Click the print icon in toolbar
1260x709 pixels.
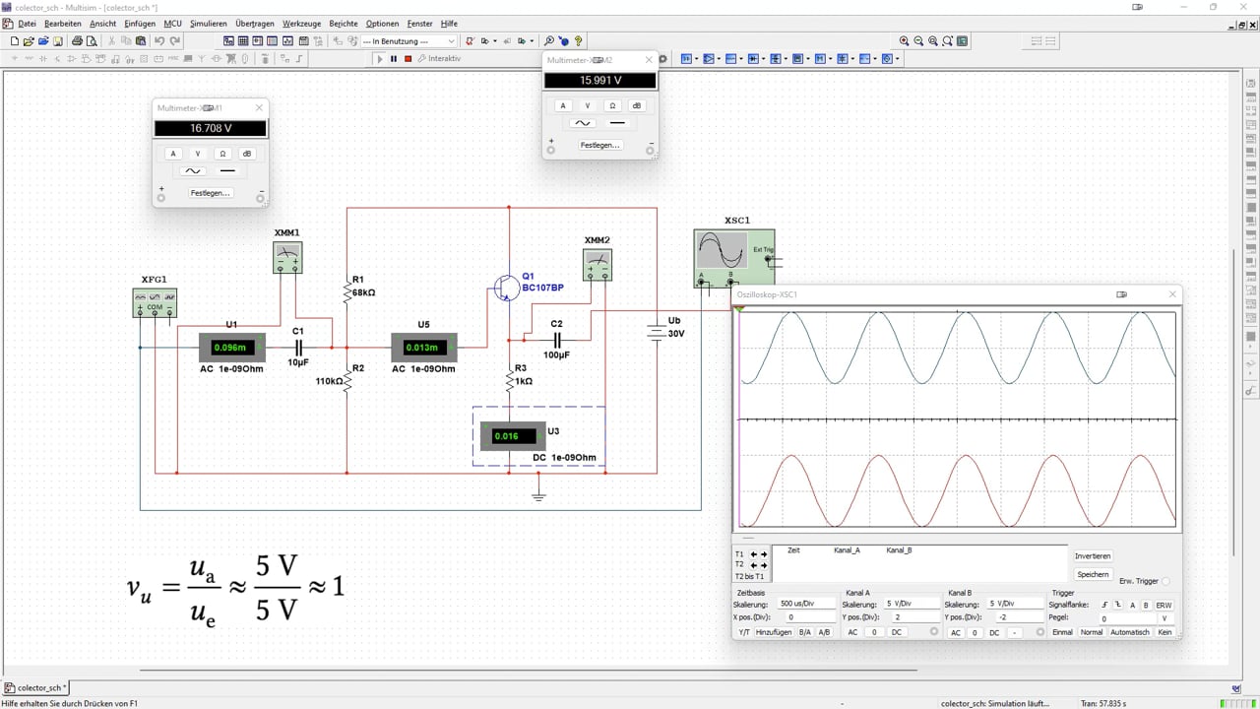tap(77, 41)
